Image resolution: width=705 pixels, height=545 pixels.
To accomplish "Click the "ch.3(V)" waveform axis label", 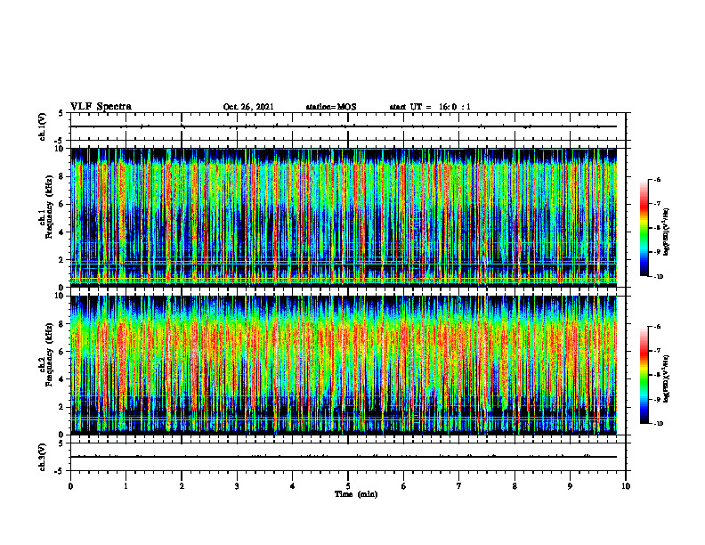I will 43,457.
